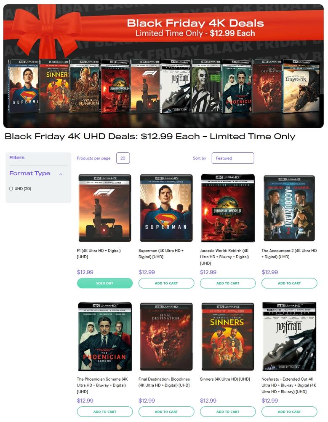The width and height of the screenshot is (328, 422).
Task: Click the $12.99 price under Sinners
Action: click(208, 401)
